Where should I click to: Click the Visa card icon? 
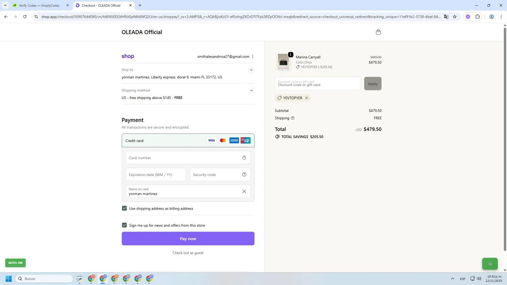pyautogui.click(x=211, y=140)
